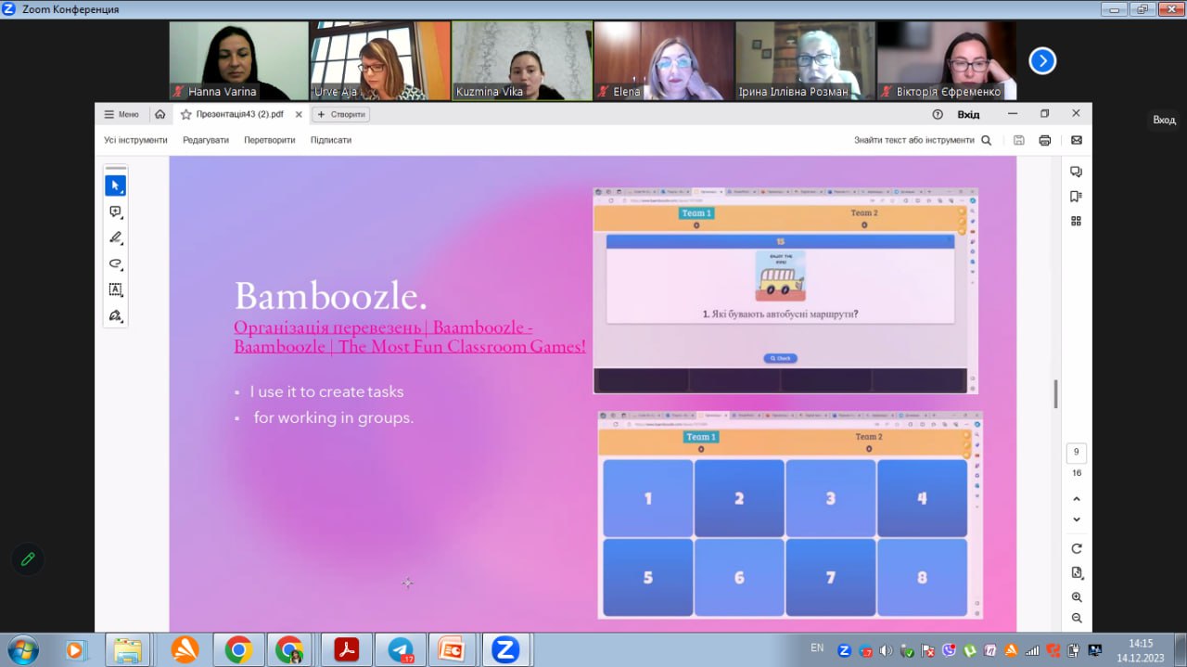The width and height of the screenshot is (1187, 667).
Task: Open file explorer on taskbar
Action: (127, 649)
